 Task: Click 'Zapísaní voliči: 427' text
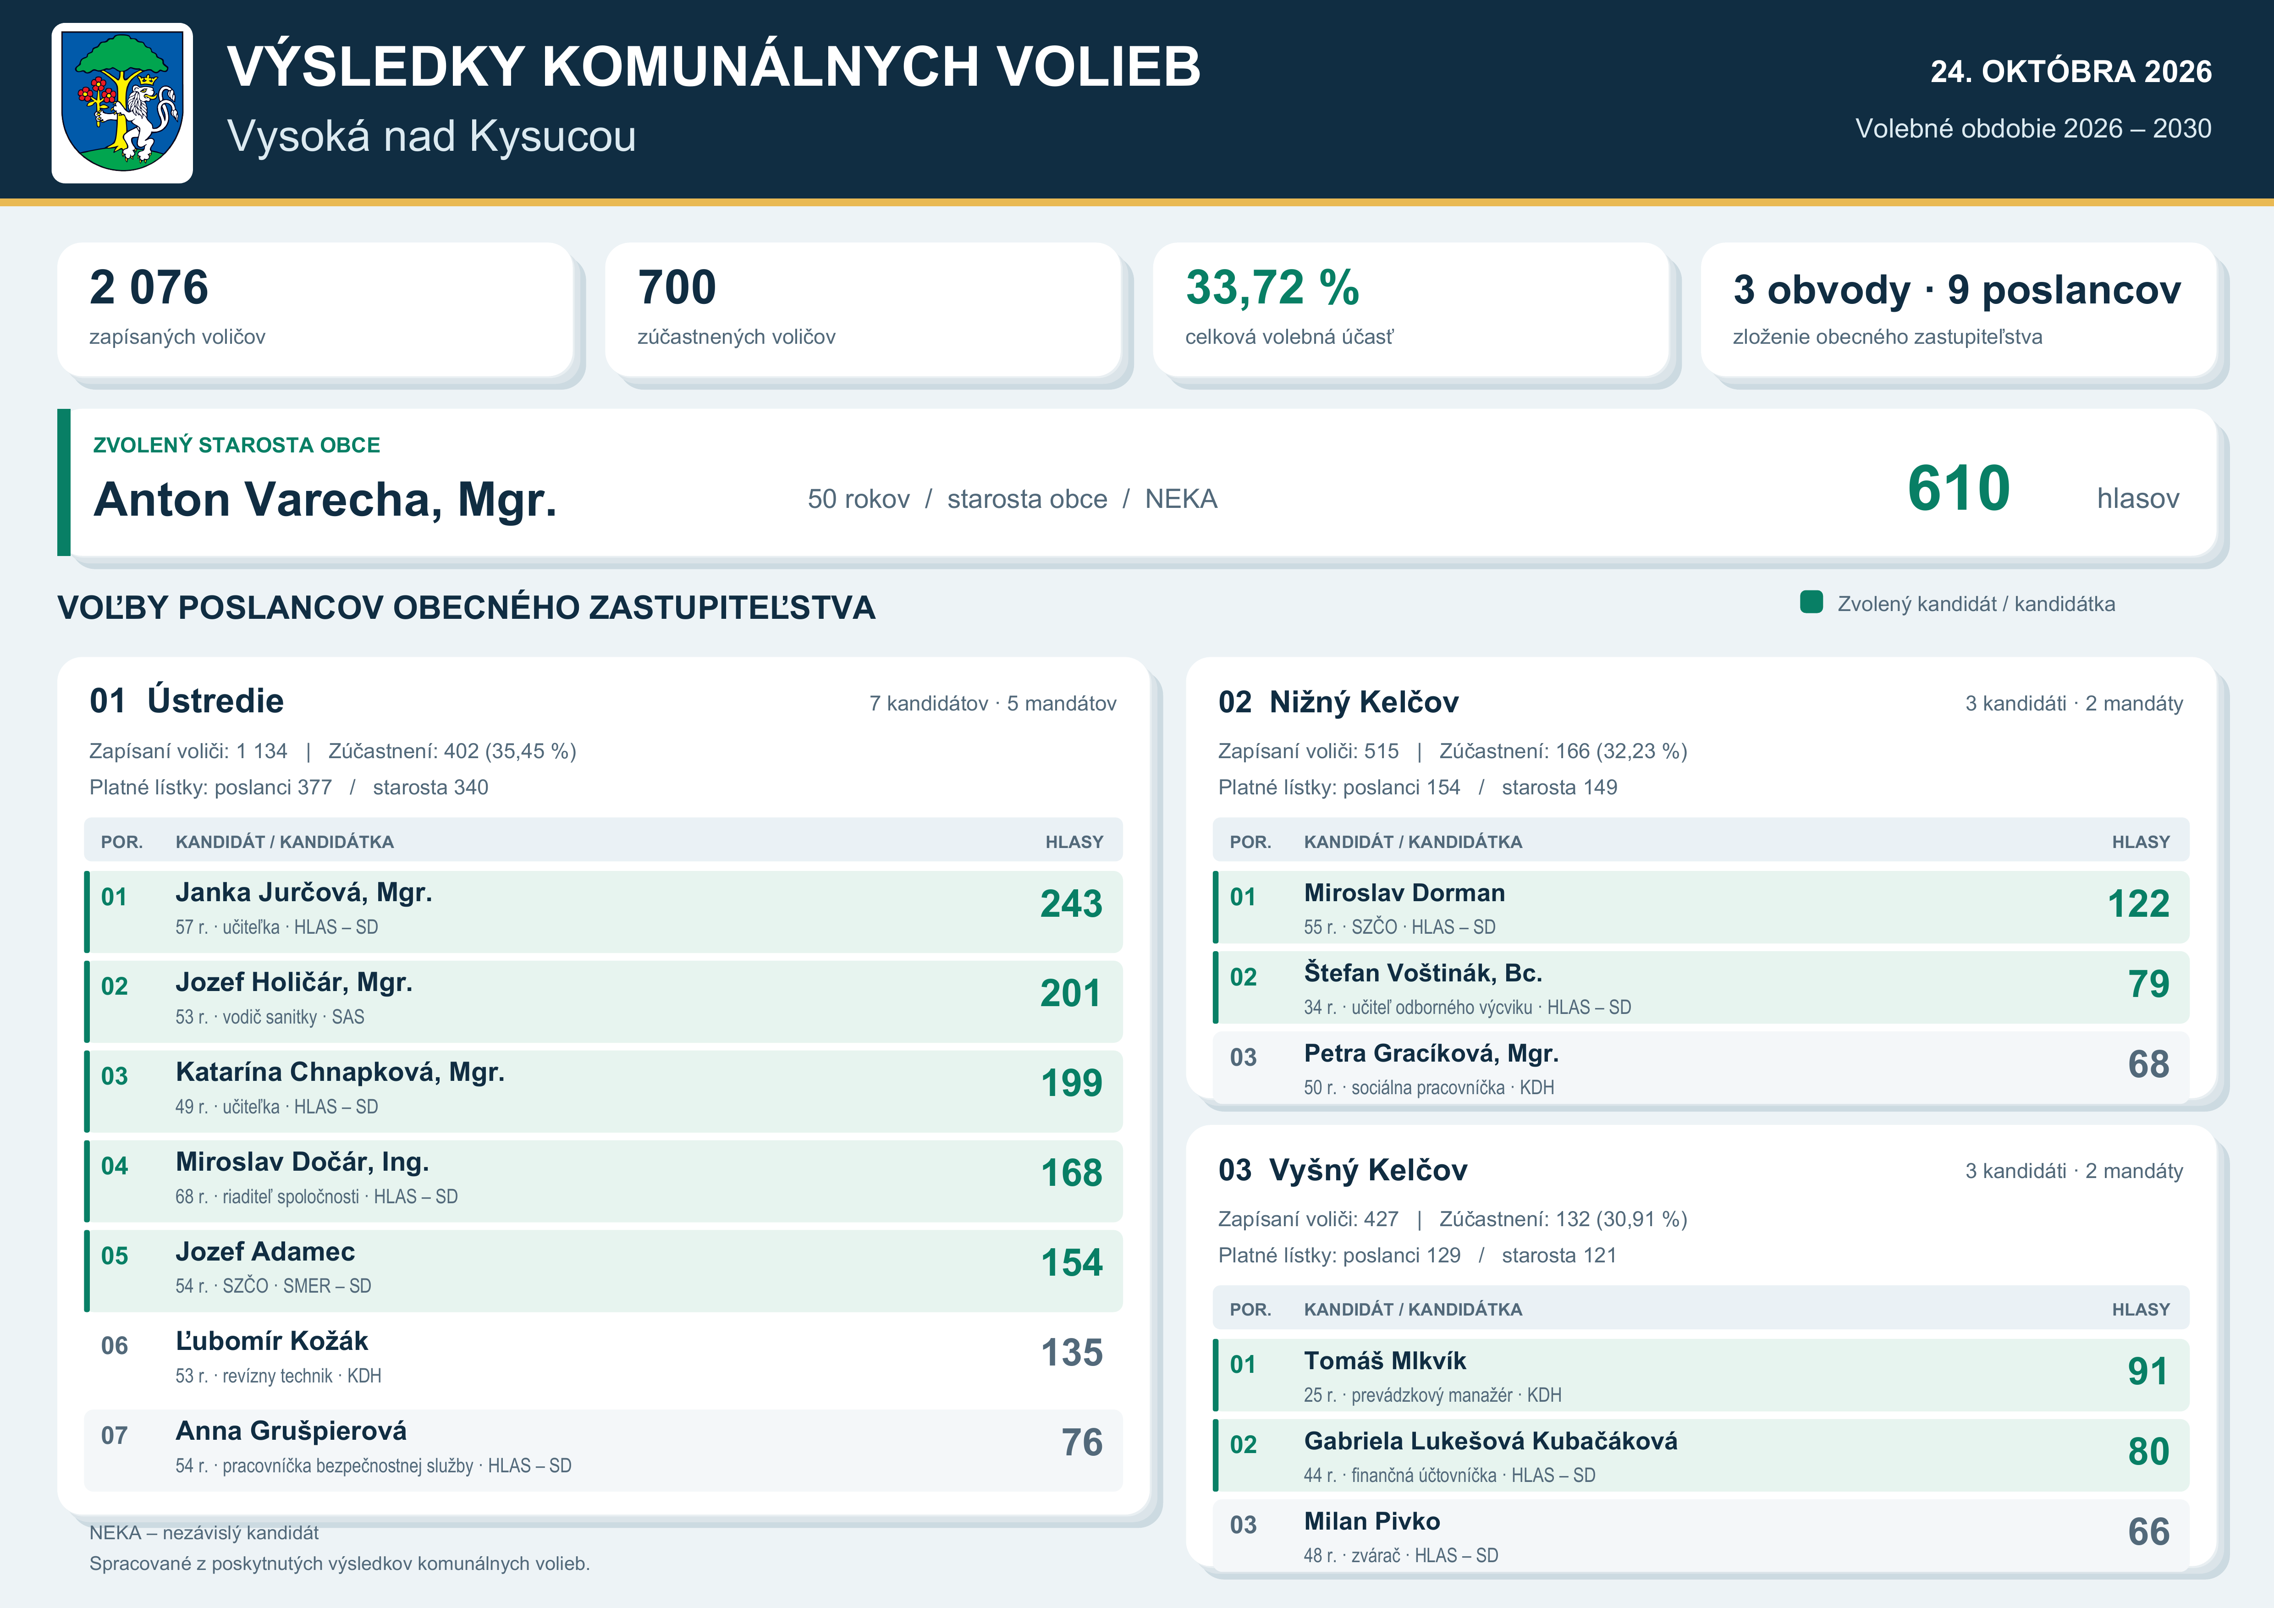1308,1220
